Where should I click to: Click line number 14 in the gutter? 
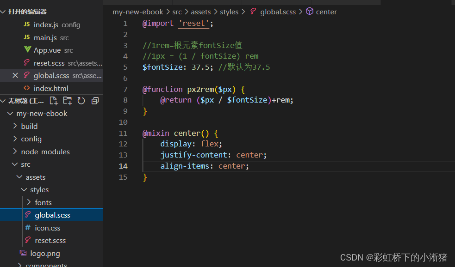(123, 166)
